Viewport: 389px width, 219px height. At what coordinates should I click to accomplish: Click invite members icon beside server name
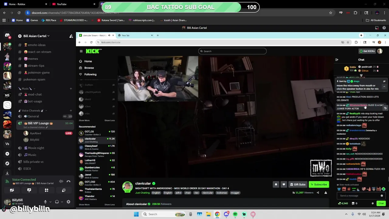[71, 36]
